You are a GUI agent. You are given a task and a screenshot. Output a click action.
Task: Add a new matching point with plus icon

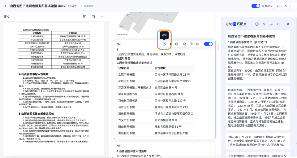271,24
